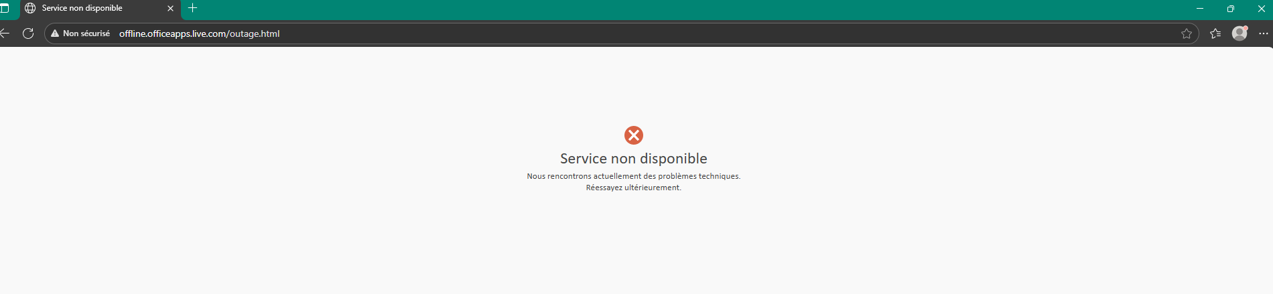Click the 'Non sécurisé' security warning
This screenshot has height=294, width=1273.
pyautogui.click(x=80, y=33)
